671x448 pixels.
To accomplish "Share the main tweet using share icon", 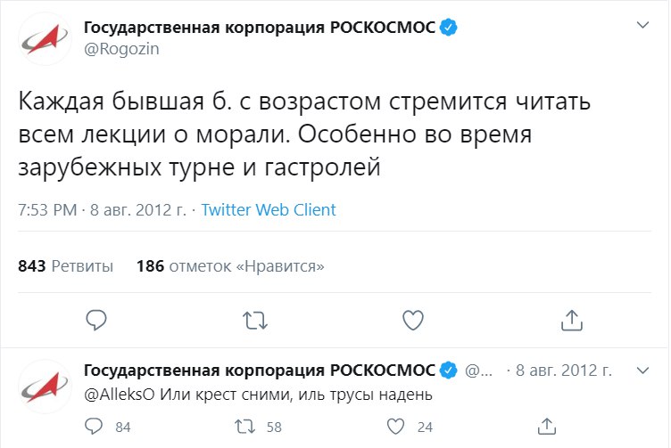I will (572, 320).
